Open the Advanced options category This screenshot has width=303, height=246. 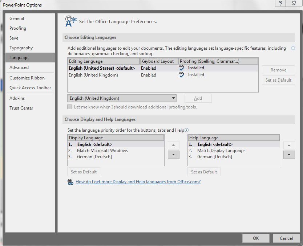[30, 67]
